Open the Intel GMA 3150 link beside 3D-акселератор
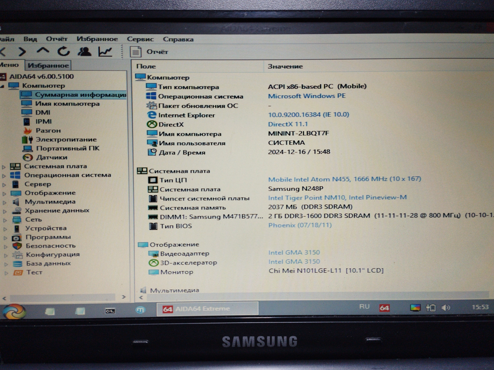The width and height of the screenshot is (494, 370). [x=294, y=262]
